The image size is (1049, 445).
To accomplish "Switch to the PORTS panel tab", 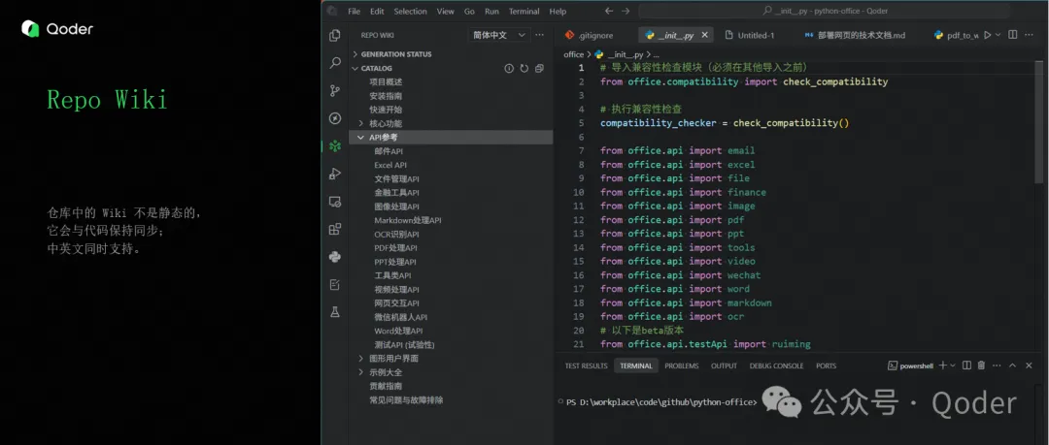I will coord(827,366).
